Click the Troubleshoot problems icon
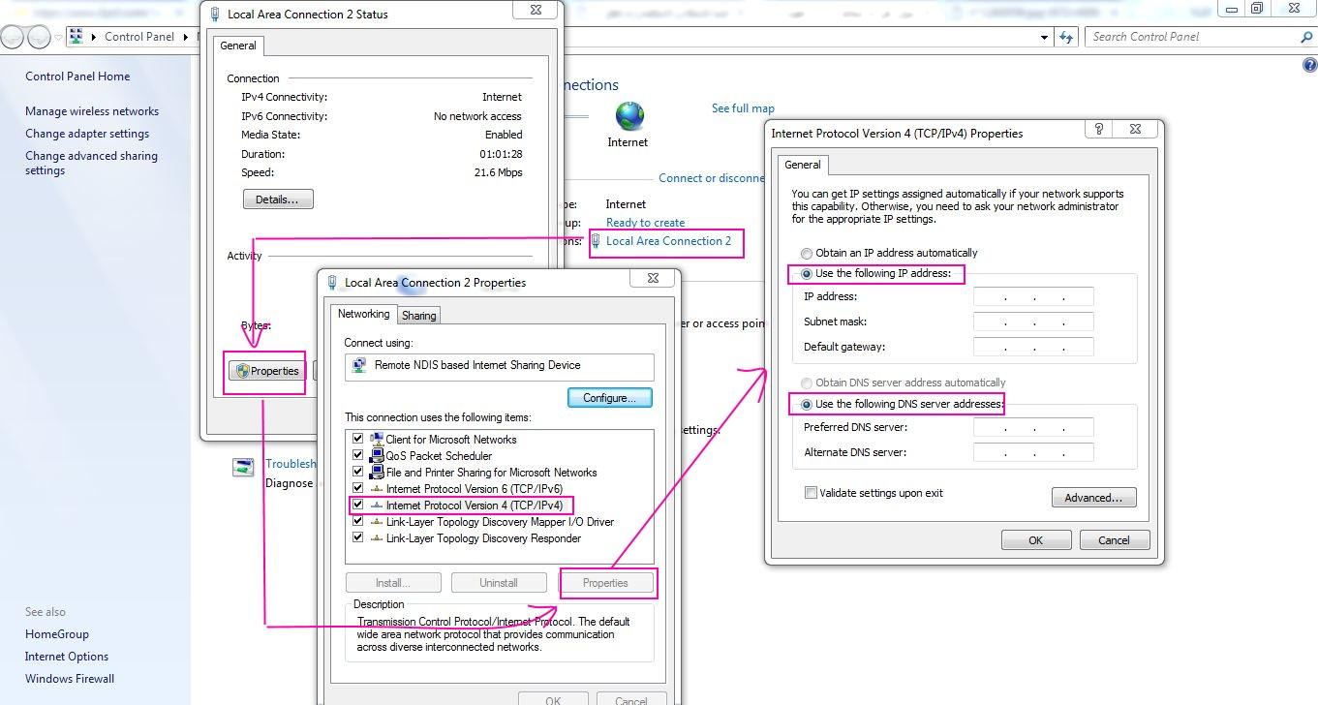The image size is (1318, 705). pyautogui.click(x=243, y=468)
